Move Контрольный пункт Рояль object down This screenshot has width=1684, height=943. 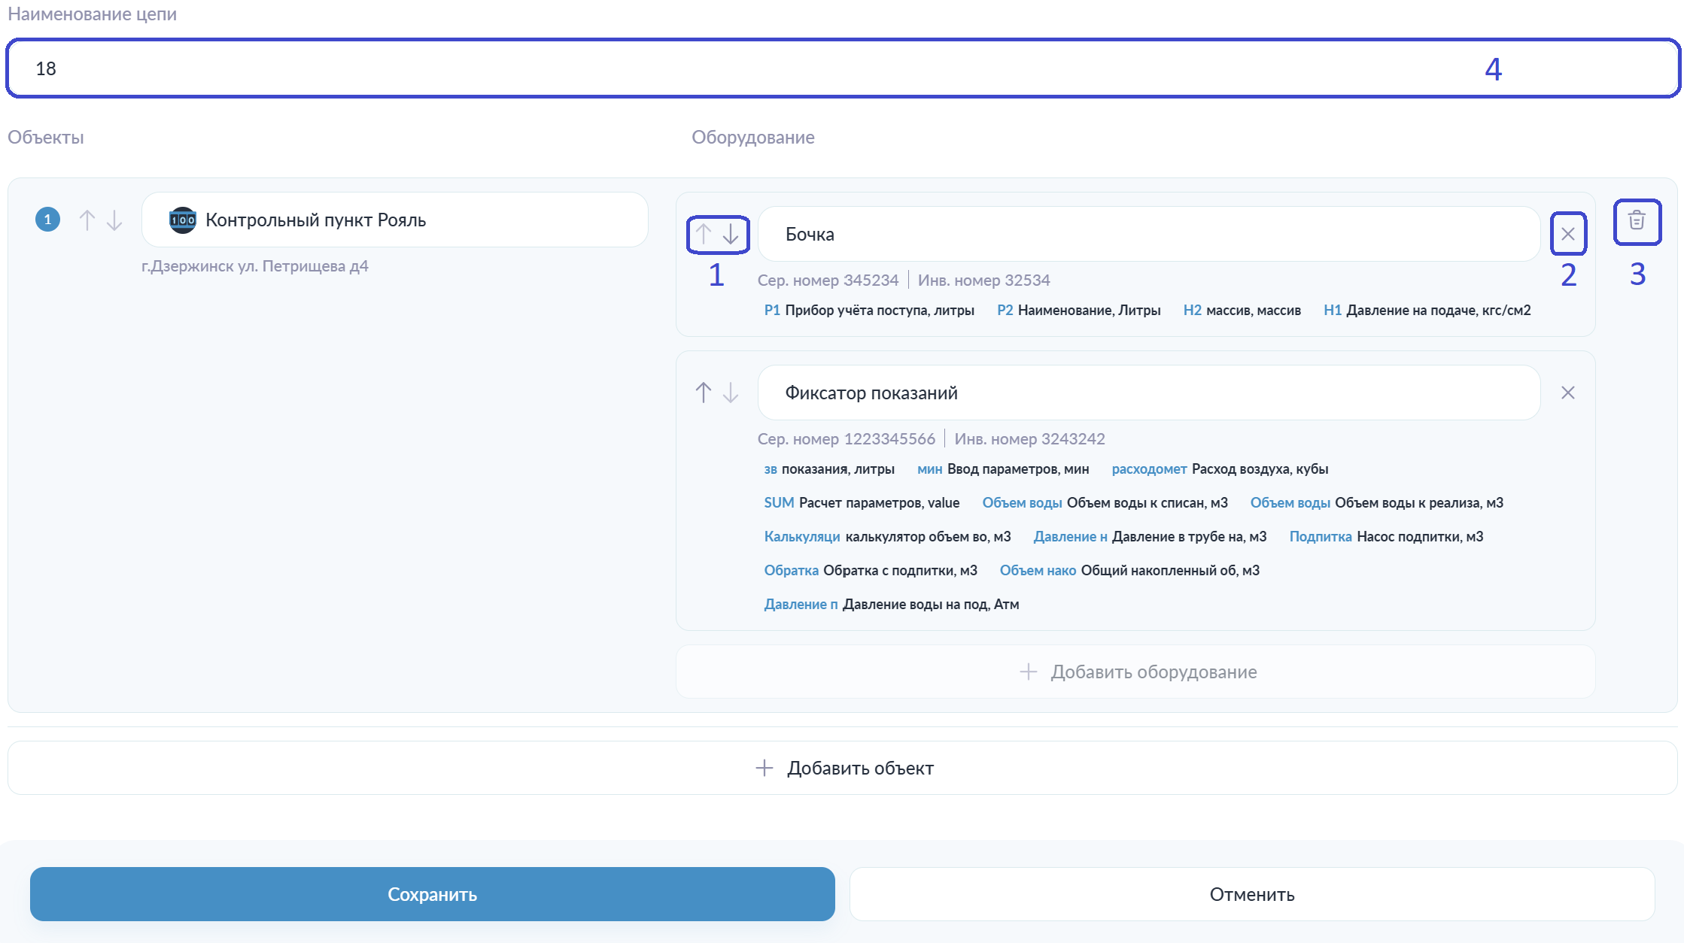coord(114,220)
